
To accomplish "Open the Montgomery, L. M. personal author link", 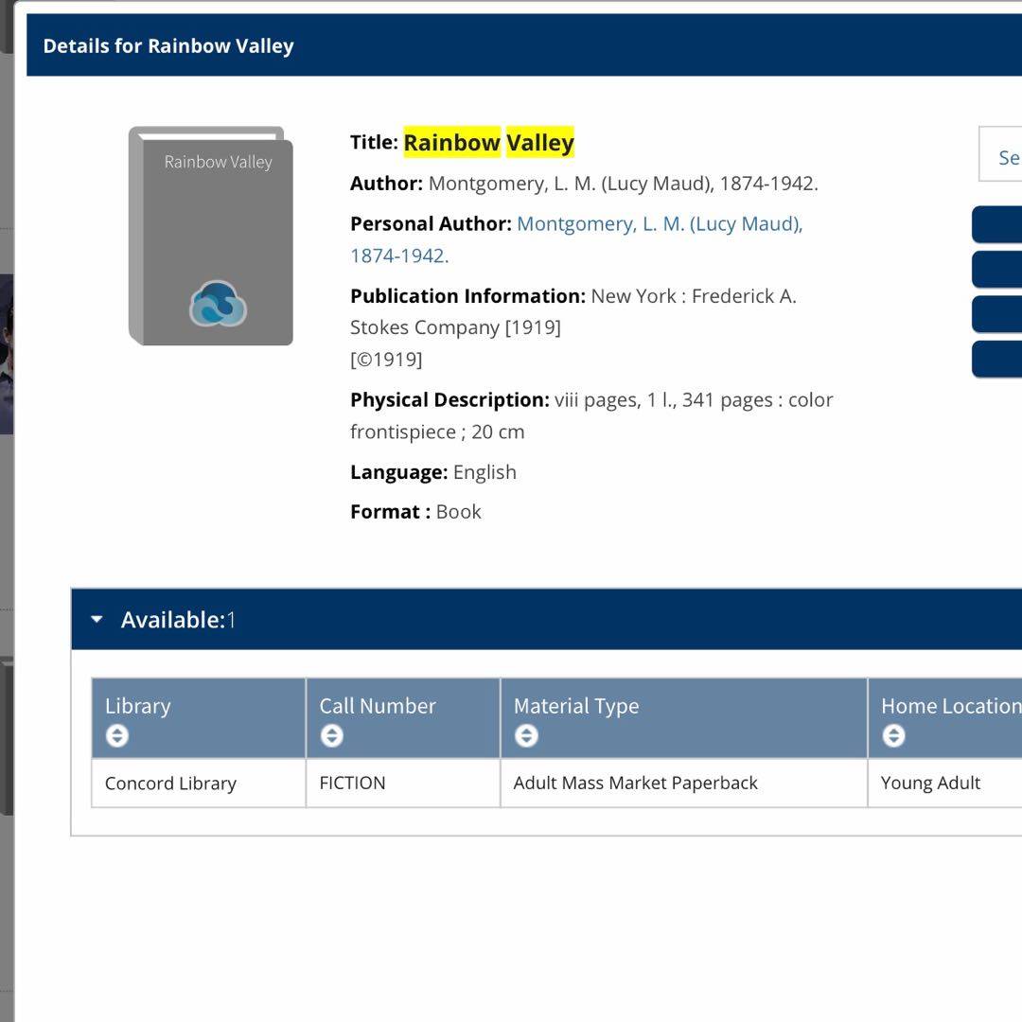I will (659, 224).
